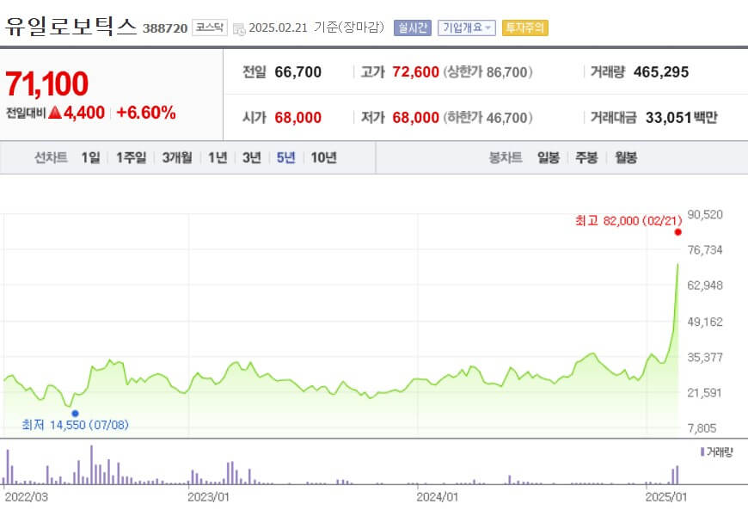This screenshot has height=516, width=748.
Task: Select the 10년 chart period
Action: pyautogui.click(x=321, y=158)
